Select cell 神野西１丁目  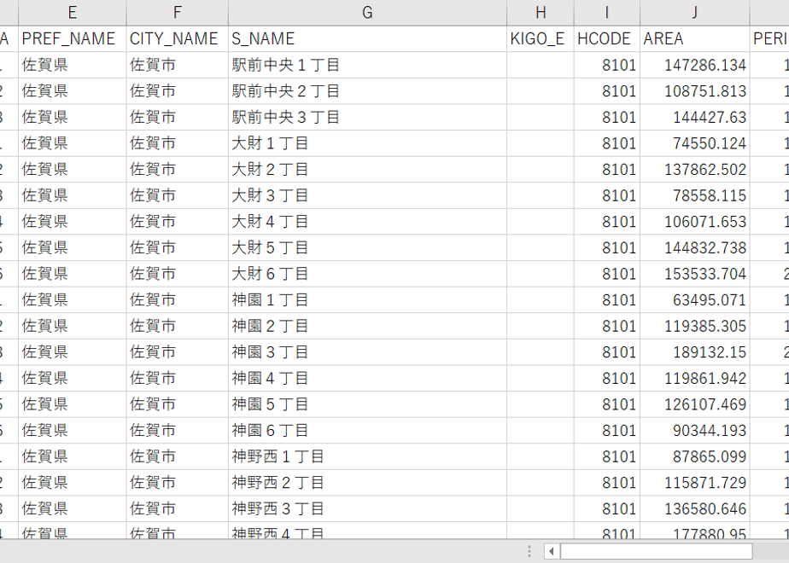tap(367, 457)
